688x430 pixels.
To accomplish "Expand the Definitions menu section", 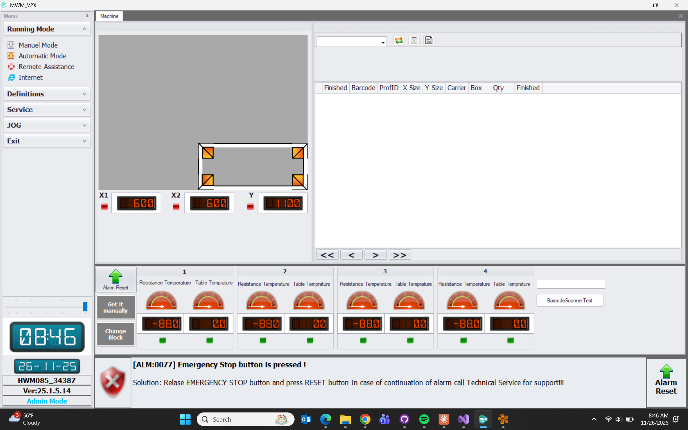I will click(x=47, y=94).
